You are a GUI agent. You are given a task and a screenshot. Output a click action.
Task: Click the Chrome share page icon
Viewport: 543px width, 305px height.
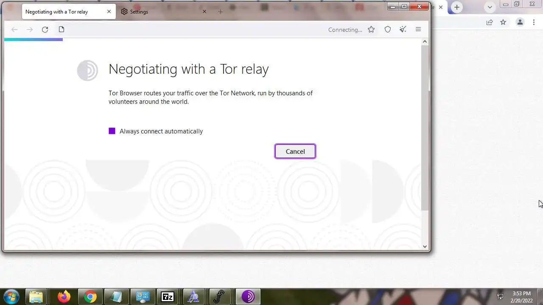490,22
